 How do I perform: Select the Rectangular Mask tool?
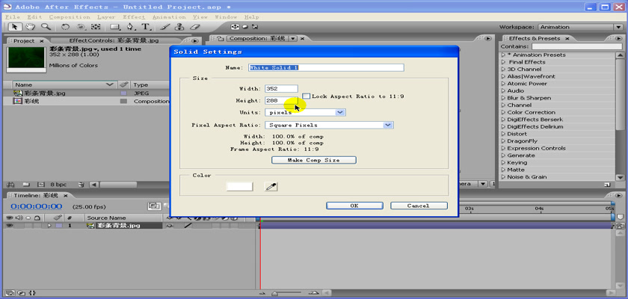[x=115, y=27]
